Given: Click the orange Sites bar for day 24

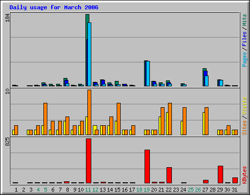Looking at the screenshot, I should point(185,121).
